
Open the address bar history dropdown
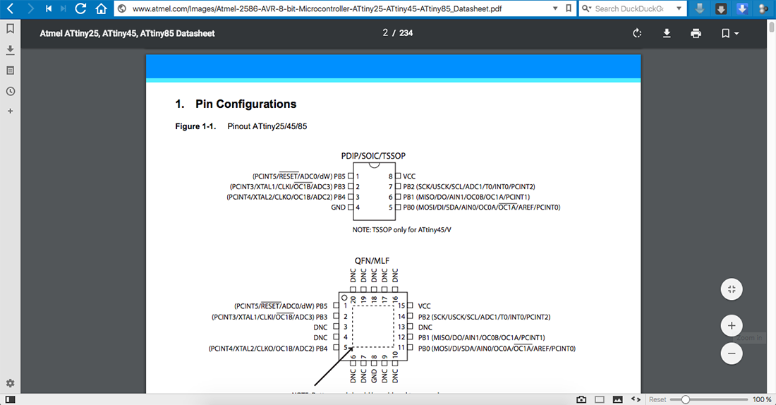click(x=555, y=8)
